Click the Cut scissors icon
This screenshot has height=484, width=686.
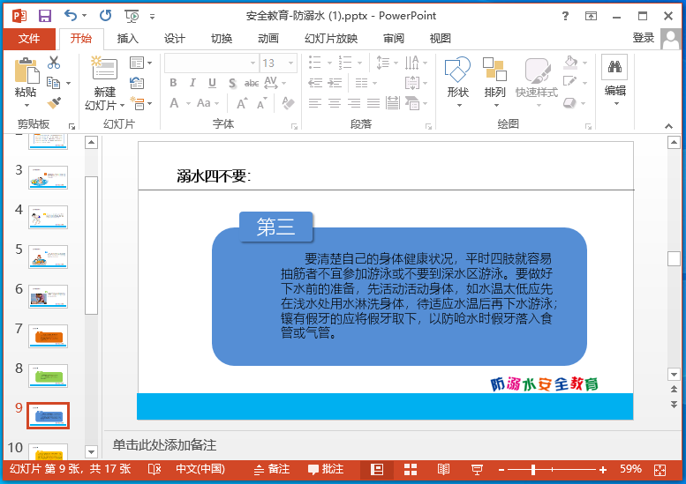(x=55, y=63)
